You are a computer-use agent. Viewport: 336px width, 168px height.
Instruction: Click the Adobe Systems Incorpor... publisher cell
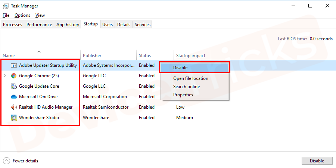click(x=109, y=65)
